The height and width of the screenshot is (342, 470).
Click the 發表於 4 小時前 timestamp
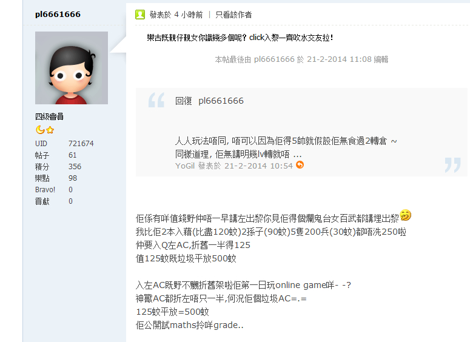pos(176,15)
